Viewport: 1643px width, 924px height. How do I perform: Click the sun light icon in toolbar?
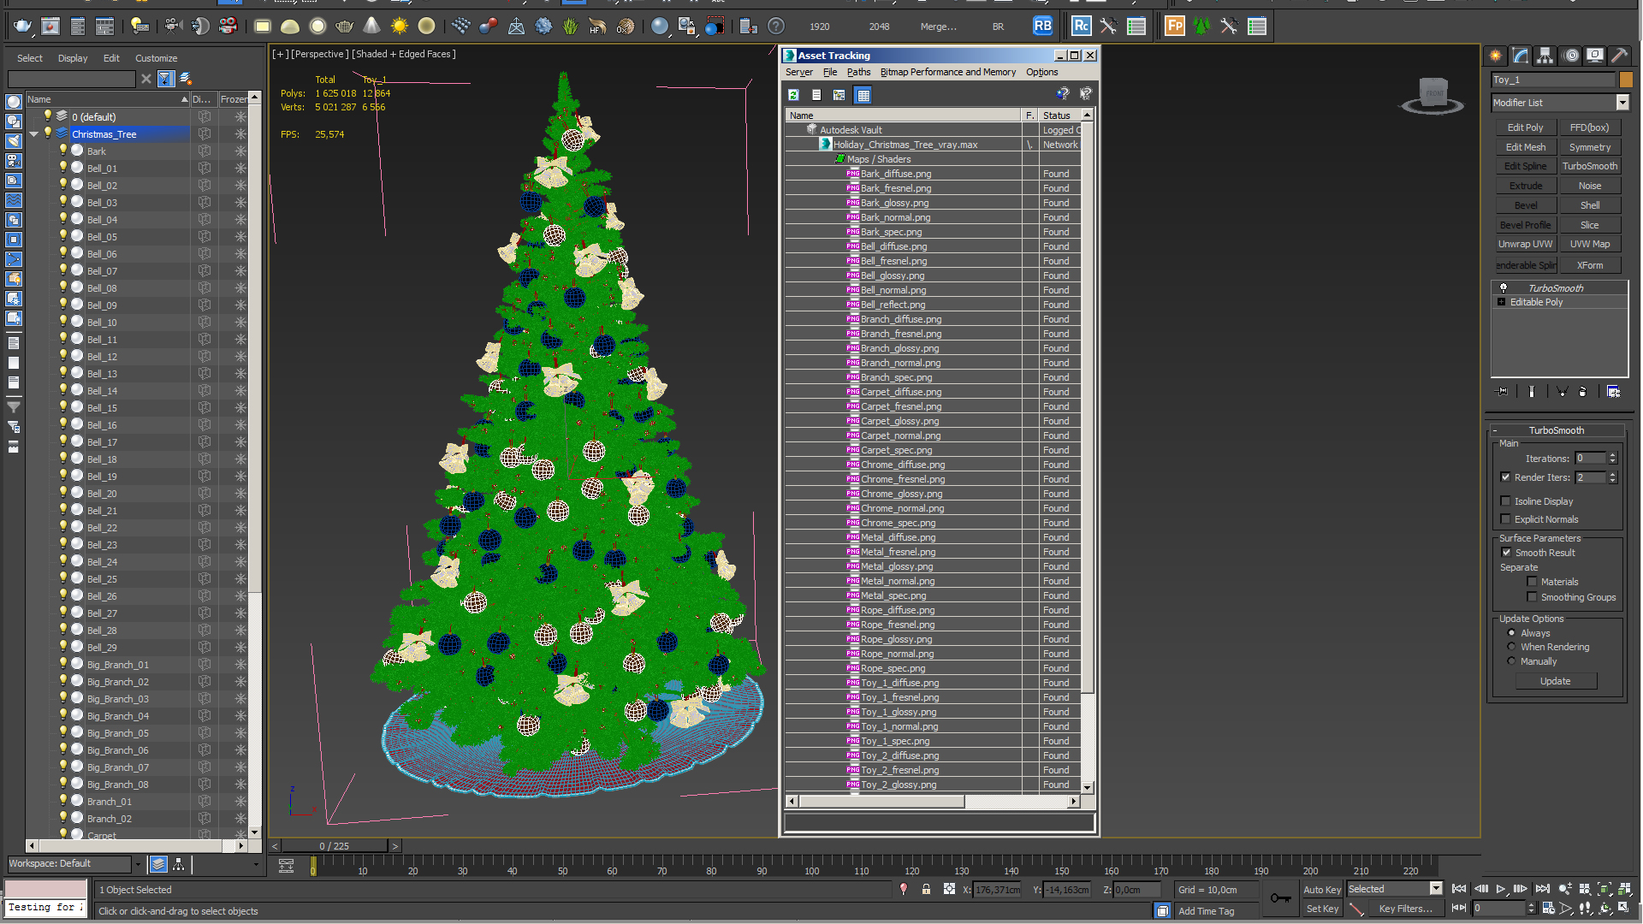400,27
